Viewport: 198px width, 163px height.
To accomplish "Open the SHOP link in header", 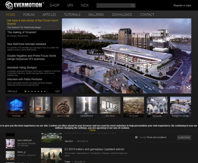I will (54, 5).
